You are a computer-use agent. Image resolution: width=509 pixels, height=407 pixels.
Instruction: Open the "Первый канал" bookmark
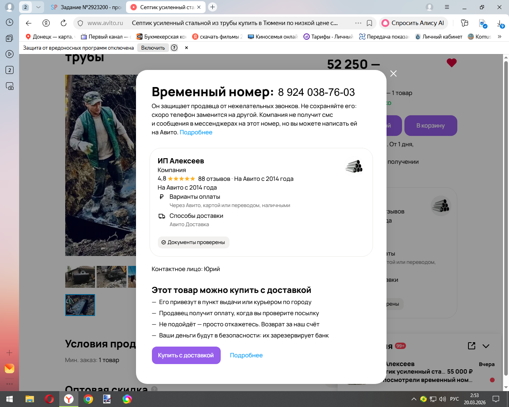click(x=106, y=37)
